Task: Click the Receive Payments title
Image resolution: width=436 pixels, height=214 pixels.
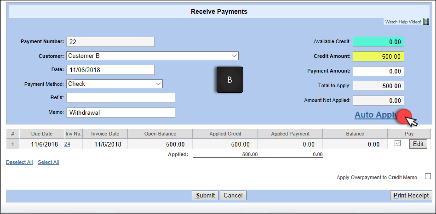Action: pyautogui.click(x=219, y=11)
